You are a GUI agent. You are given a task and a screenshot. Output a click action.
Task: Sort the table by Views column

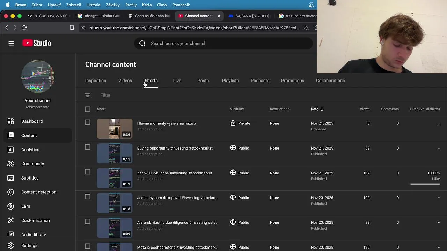point(365,109)
